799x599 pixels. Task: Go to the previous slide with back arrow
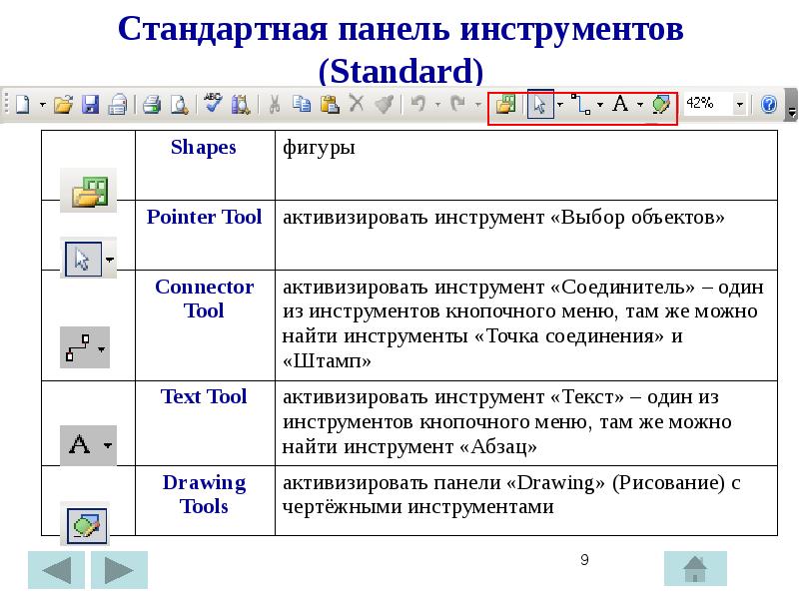click(x=56, y=570)
